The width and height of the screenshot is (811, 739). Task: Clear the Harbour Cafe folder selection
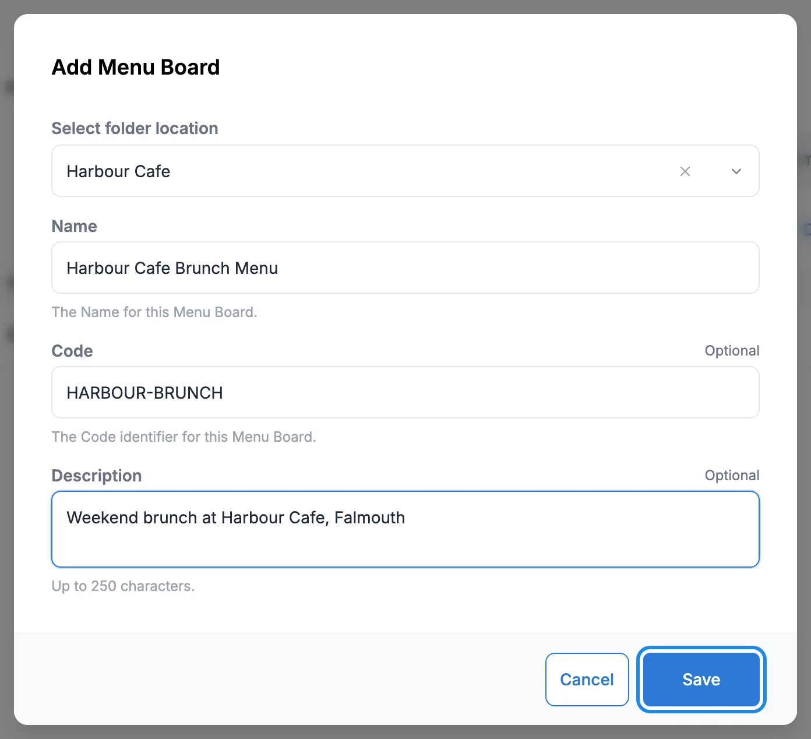[685, 171]
